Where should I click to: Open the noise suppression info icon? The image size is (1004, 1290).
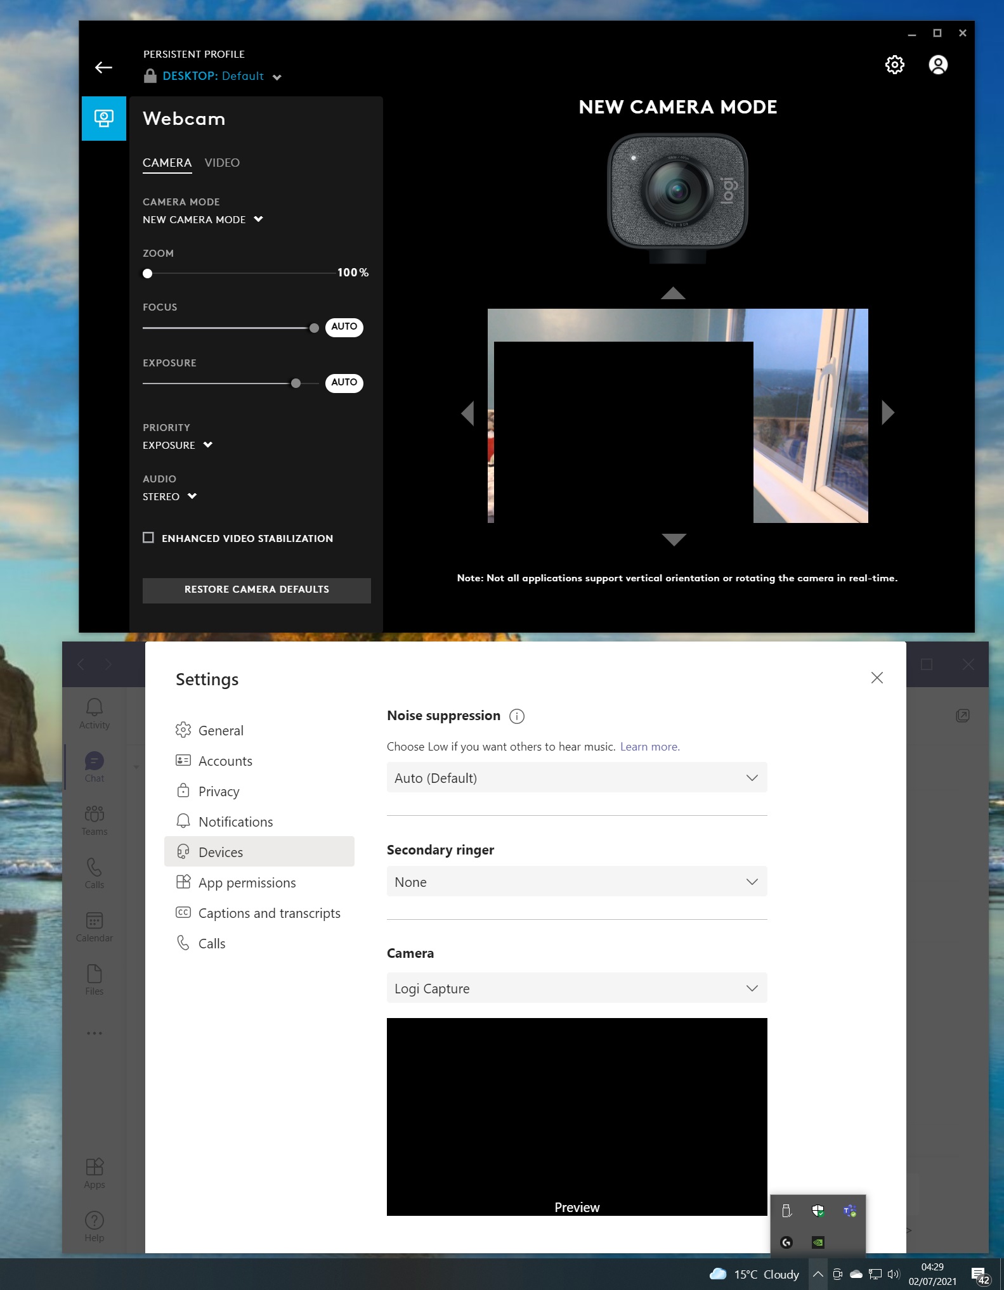[x=517, y=716]
